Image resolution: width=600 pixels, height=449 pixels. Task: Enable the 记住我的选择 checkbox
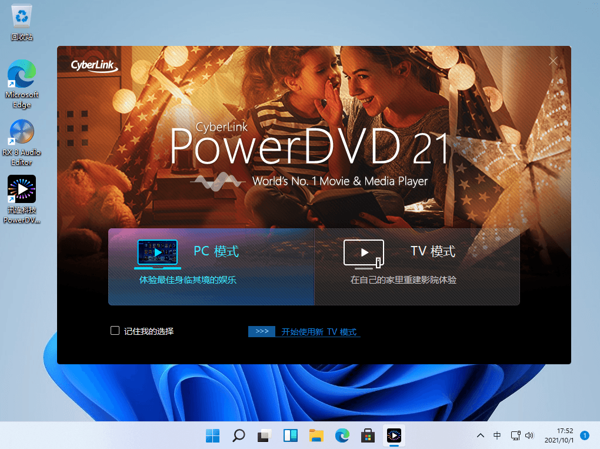[115, 330]
